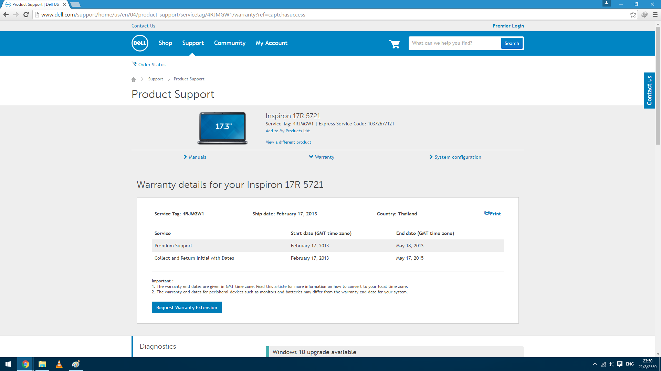The image size is (661, 371).
Task: Open Chrome menu hamburger icon
Action: pos(655,15)
